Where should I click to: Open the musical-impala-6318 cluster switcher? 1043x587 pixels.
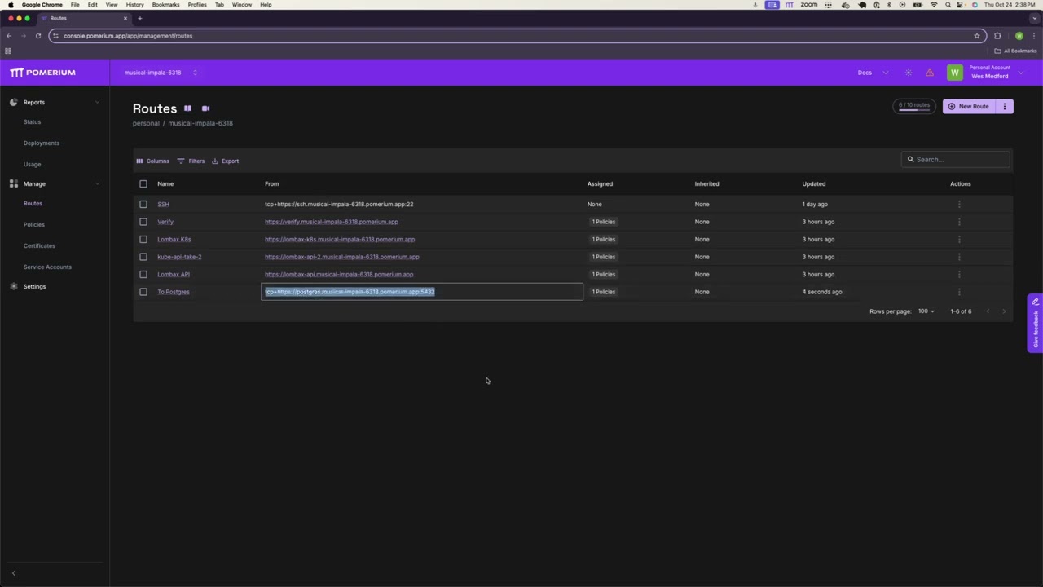coord(161,73)
